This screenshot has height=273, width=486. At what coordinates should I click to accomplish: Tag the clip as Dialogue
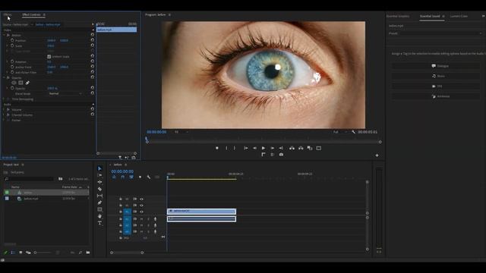pos(435,66)
